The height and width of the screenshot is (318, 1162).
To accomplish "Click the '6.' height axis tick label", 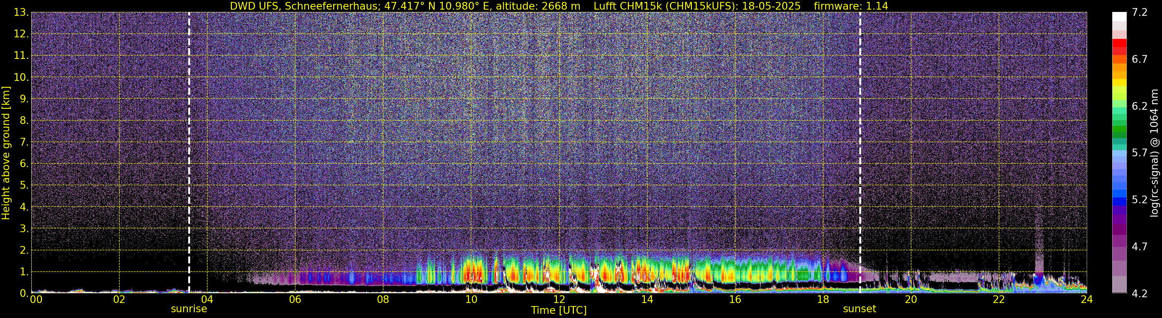I will (24, 164).
